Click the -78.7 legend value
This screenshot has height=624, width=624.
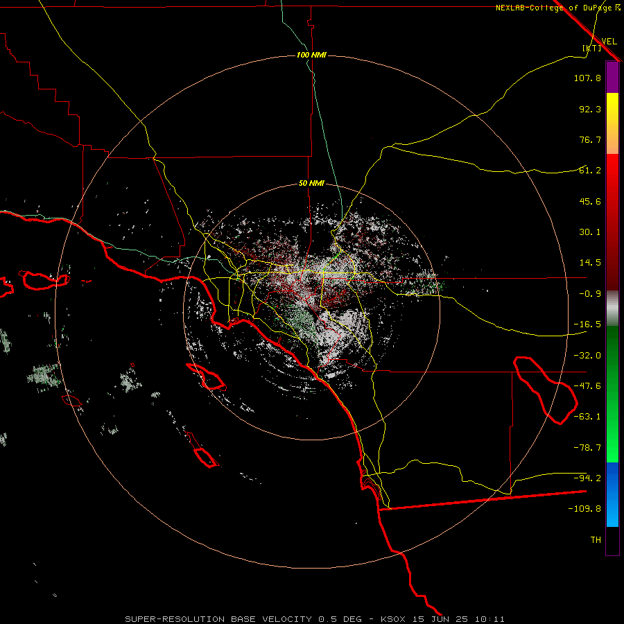click(x=587, y=448)
